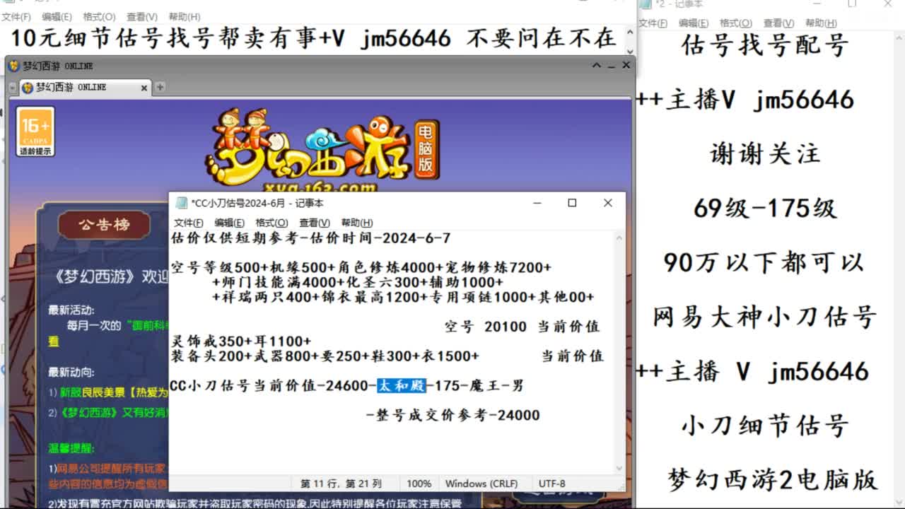905x509 pixels.
Task: Open 格式(O) menu in CC小刀估号 Notepad
Action: (x=271, y=223)
